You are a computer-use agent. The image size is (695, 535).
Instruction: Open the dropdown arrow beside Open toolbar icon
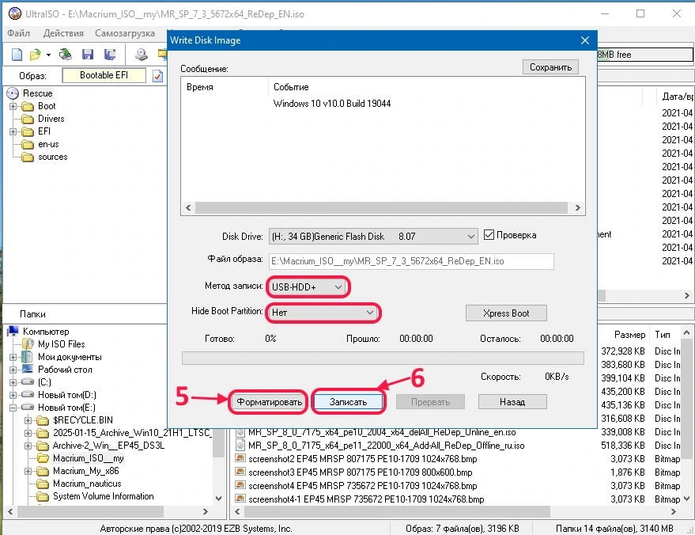click(x=48, y=55)
